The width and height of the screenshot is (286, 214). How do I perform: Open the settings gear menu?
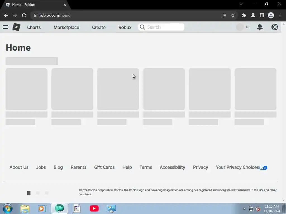click(275, 27)
